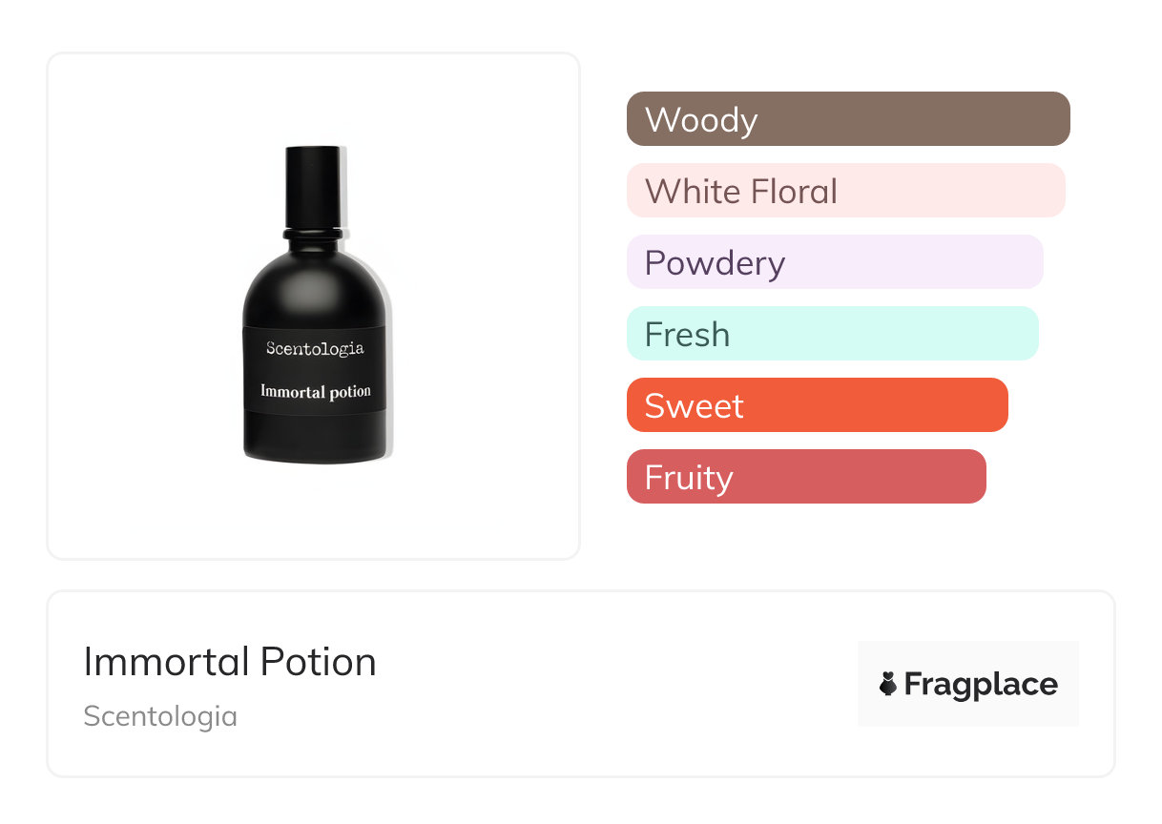Click the Fragplace bottle logo icon

click(x=888, y=684)
